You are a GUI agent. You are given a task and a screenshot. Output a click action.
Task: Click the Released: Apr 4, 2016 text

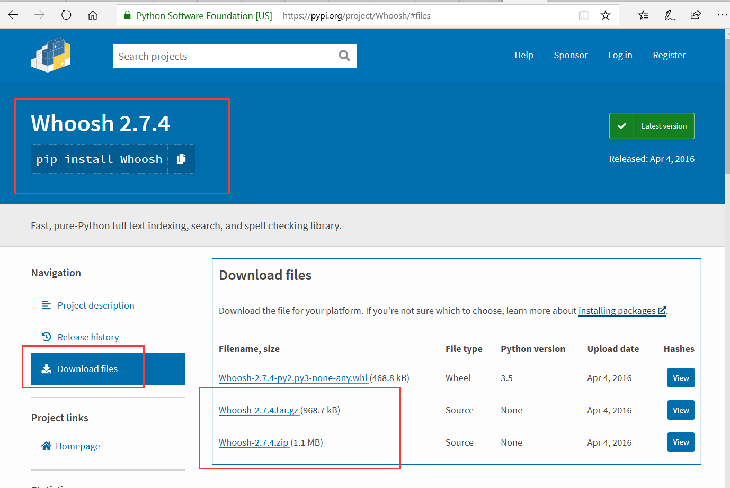click(652, 159)
